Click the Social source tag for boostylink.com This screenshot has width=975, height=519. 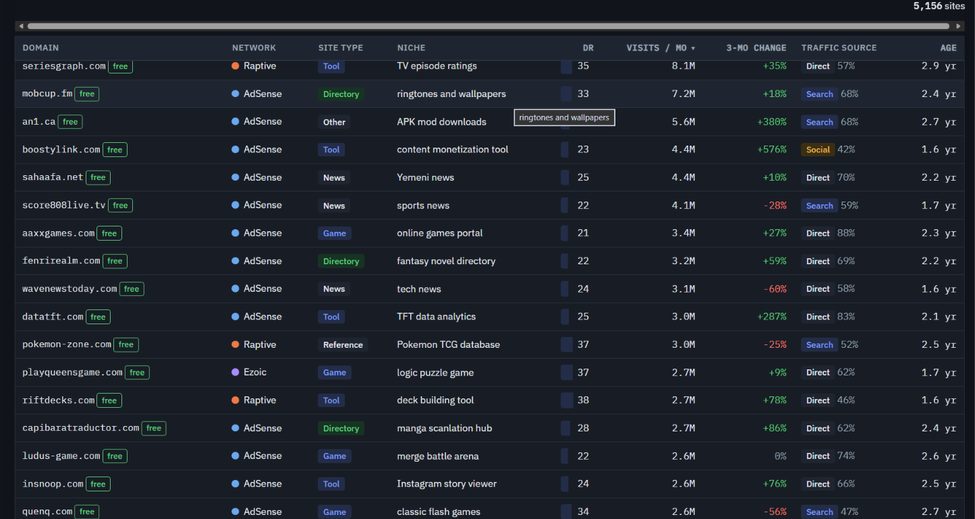pos(818,150)
